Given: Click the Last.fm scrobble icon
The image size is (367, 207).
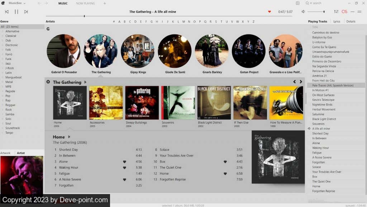Looking at the screenshot, I should [344, 12].
